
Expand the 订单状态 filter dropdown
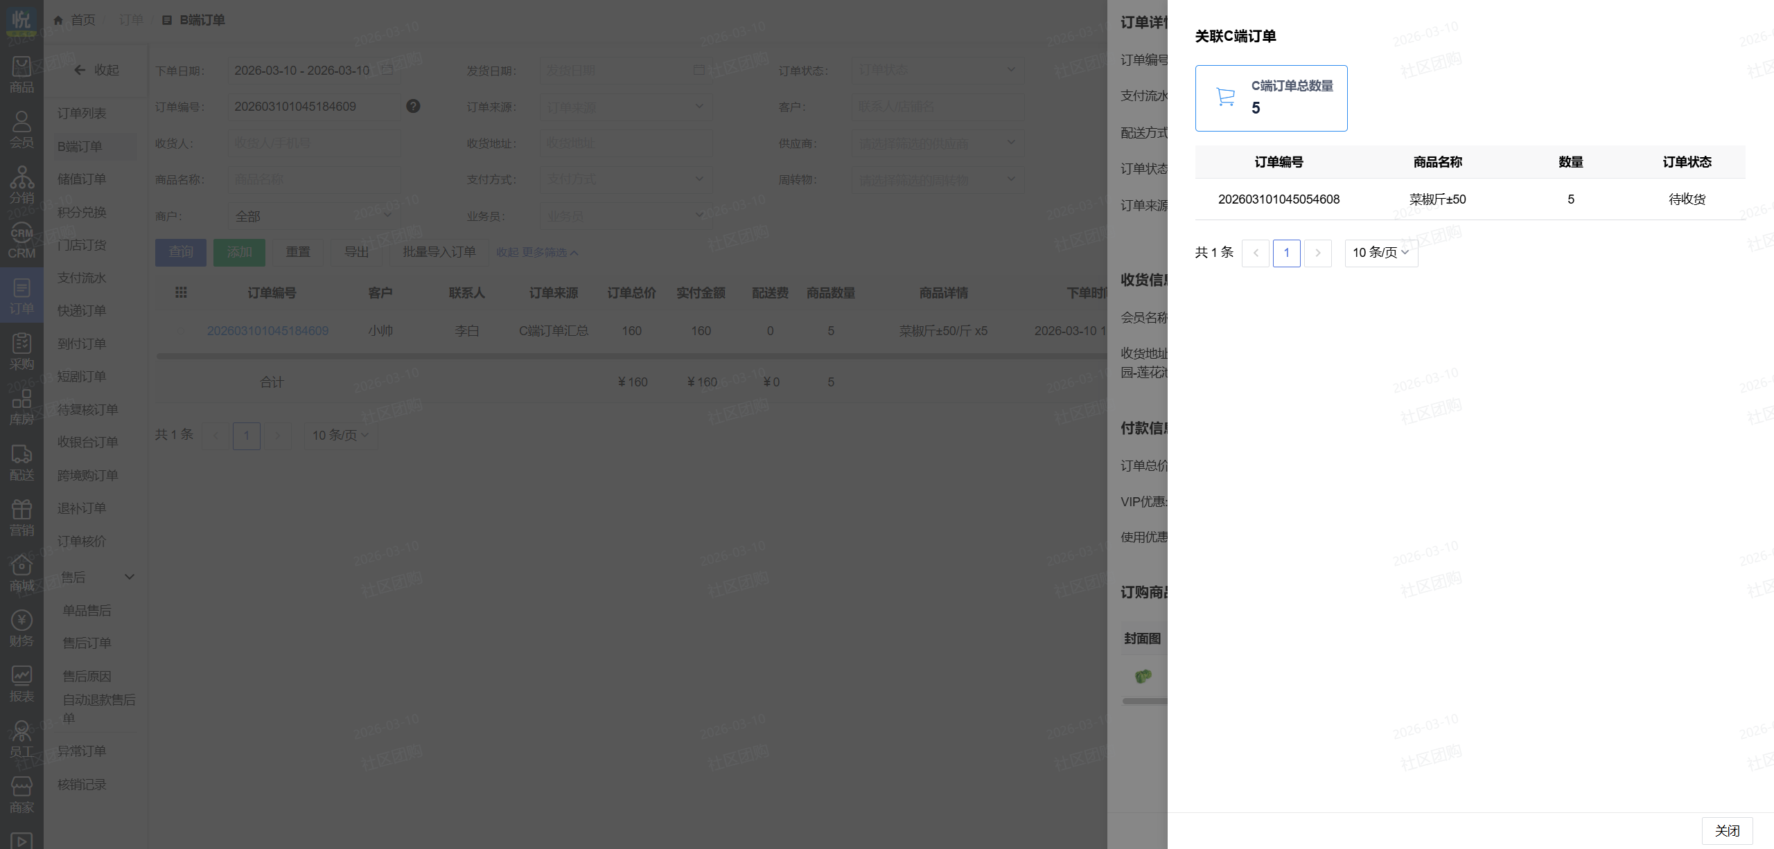pyautogui.click(x=937, y=70)
